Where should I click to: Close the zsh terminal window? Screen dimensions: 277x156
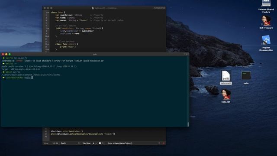pyautogui.click(x=3, y=54)
